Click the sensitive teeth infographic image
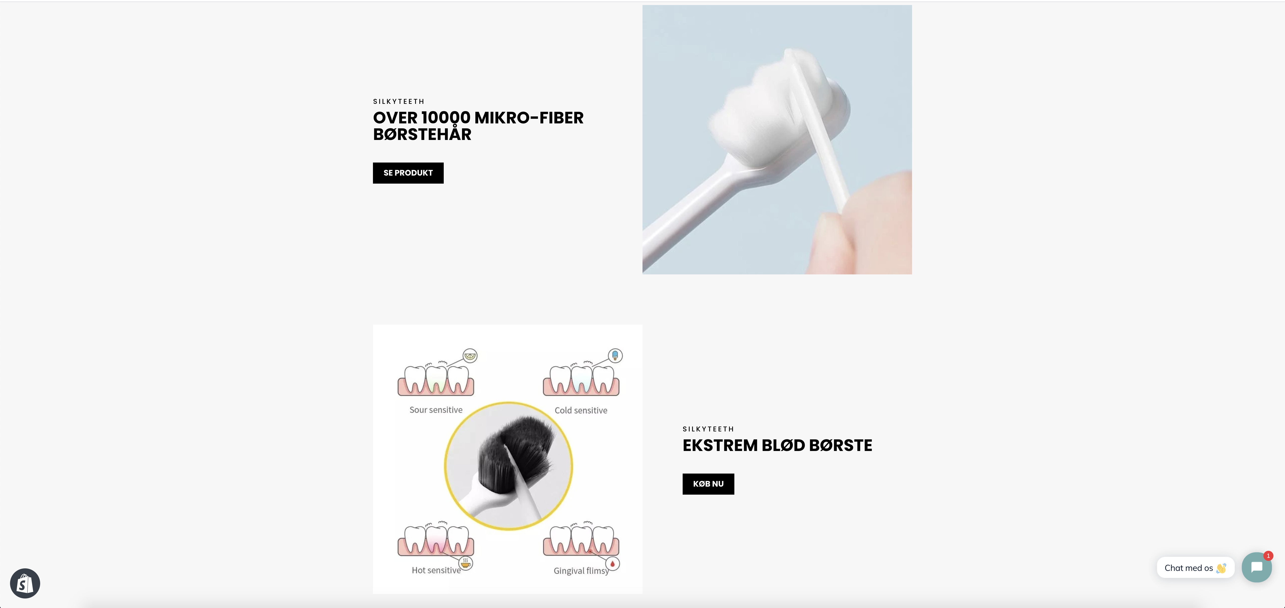Viewport: 1285px width, 608px height. (507, 459)
